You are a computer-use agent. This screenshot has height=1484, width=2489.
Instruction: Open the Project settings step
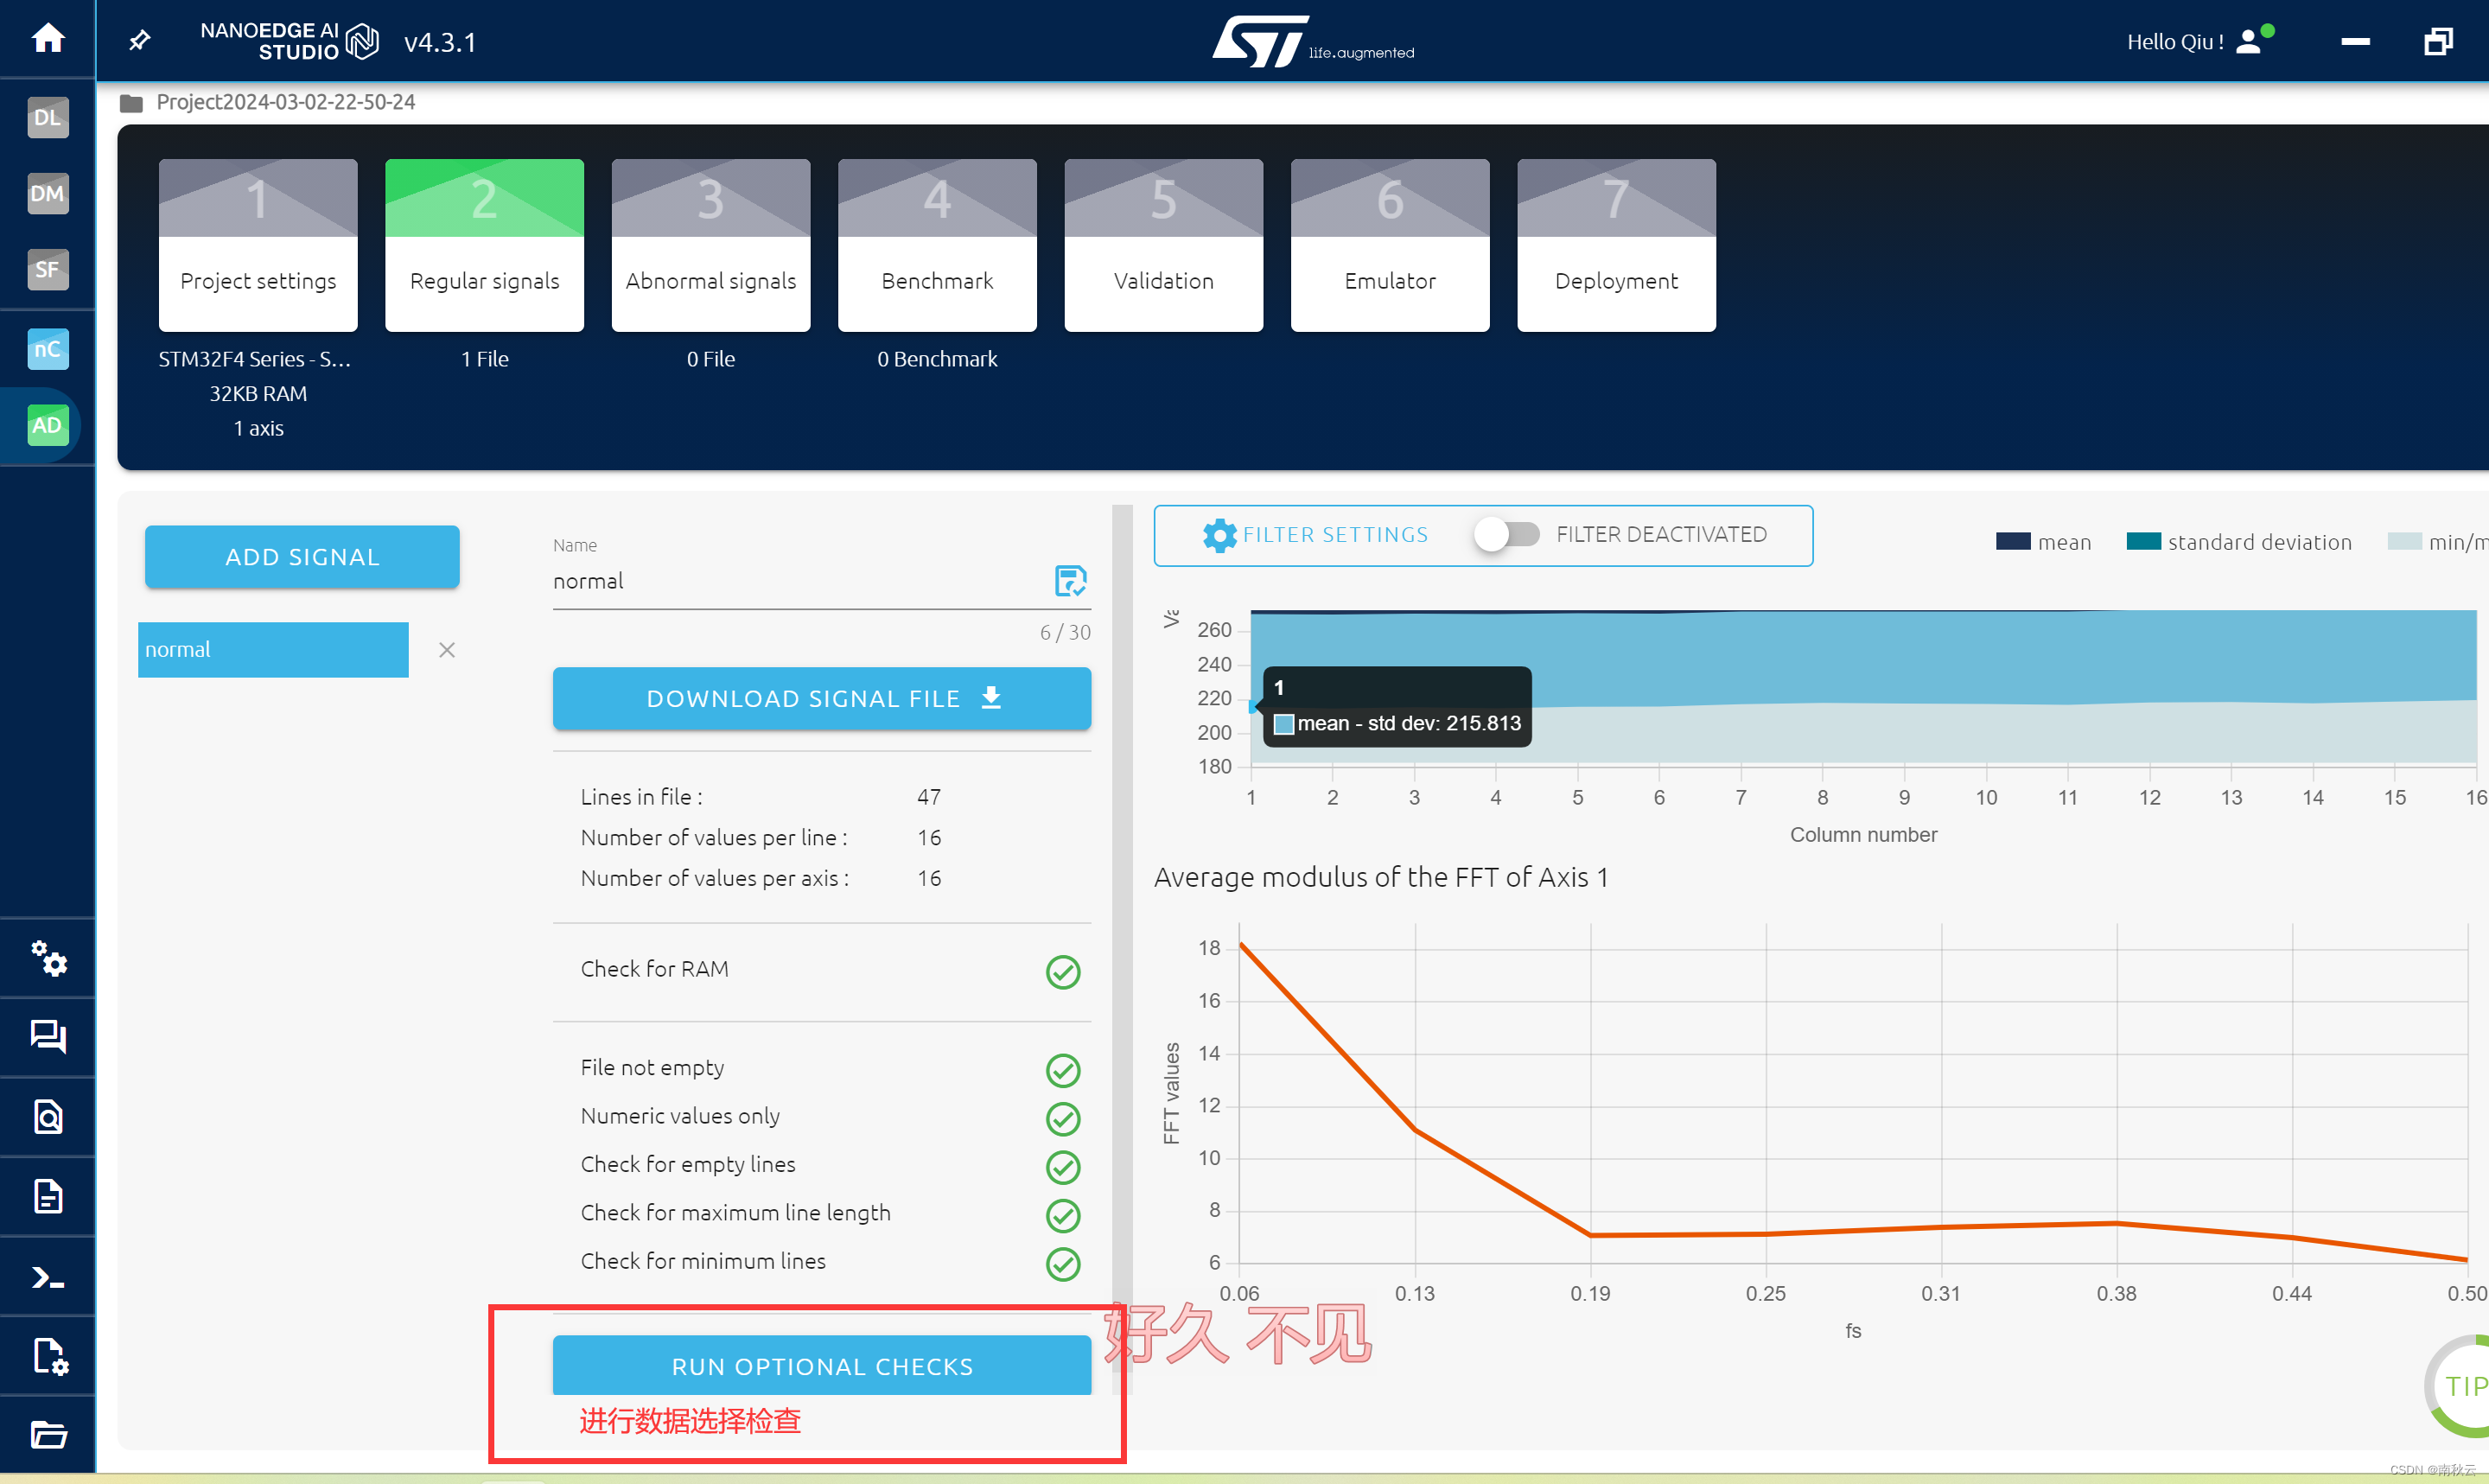pos(258,245)
